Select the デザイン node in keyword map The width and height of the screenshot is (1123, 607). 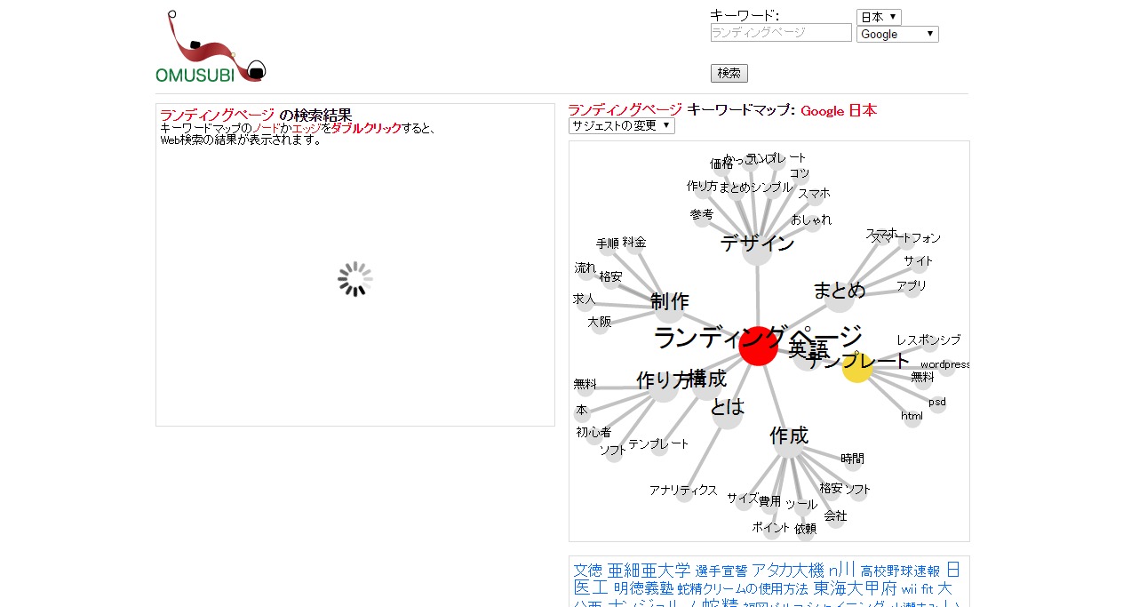click(x=757, y=250)
